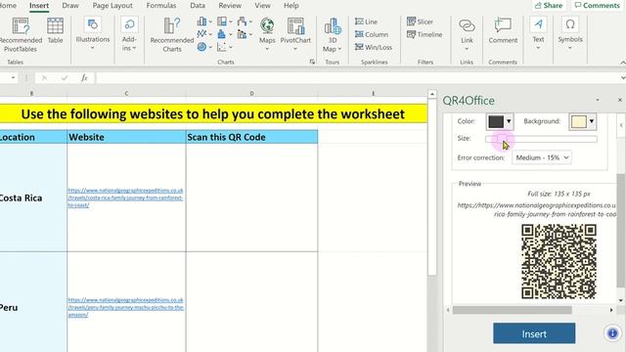Insert a scatter or bubble chart
This screenshot has height=352, width=626.
(x=224, y=47)
